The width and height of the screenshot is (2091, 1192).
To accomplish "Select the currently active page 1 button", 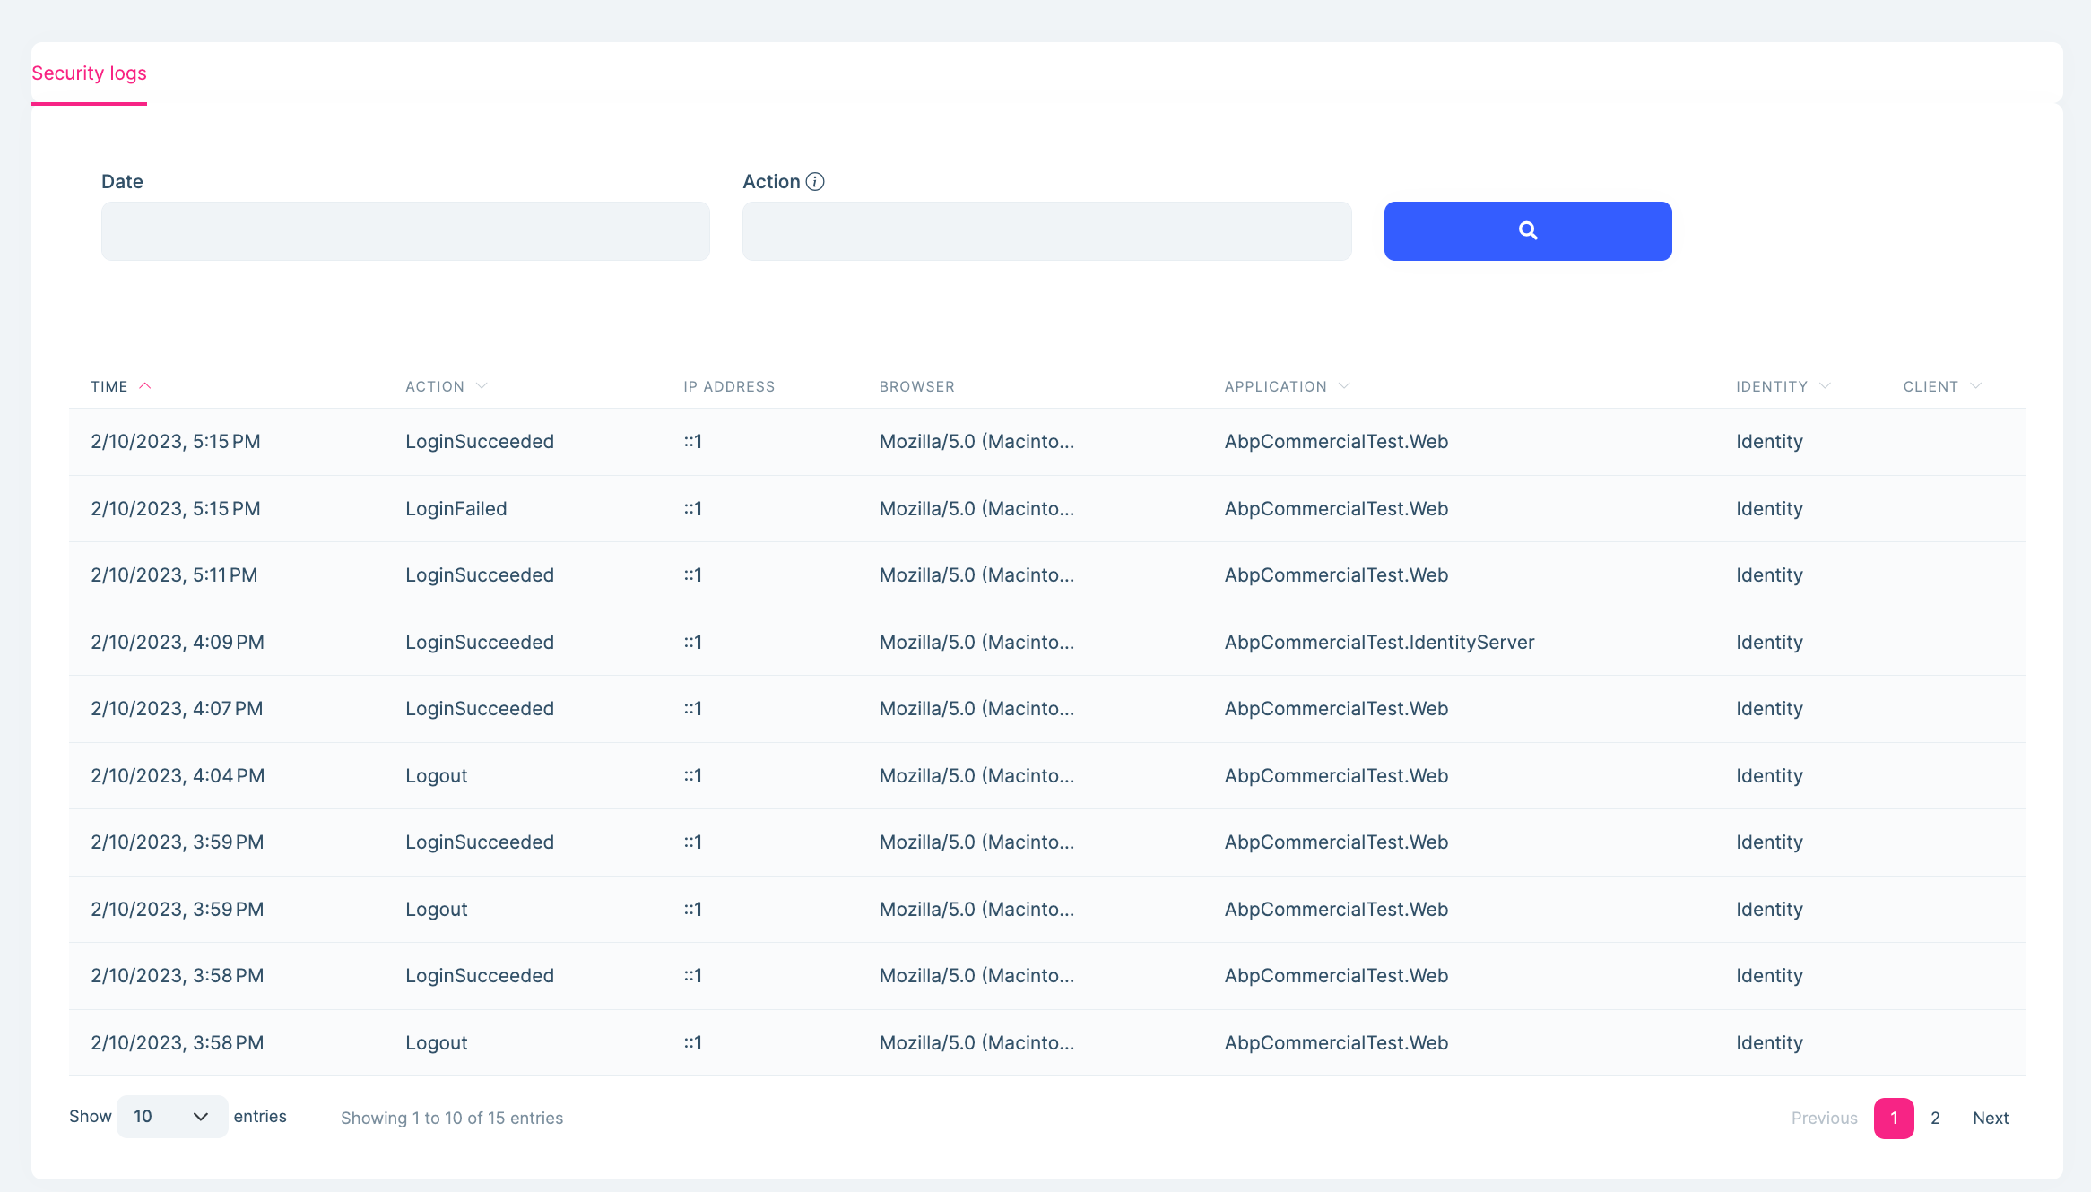I will pyautogui.click(x=1895, y=1118).
